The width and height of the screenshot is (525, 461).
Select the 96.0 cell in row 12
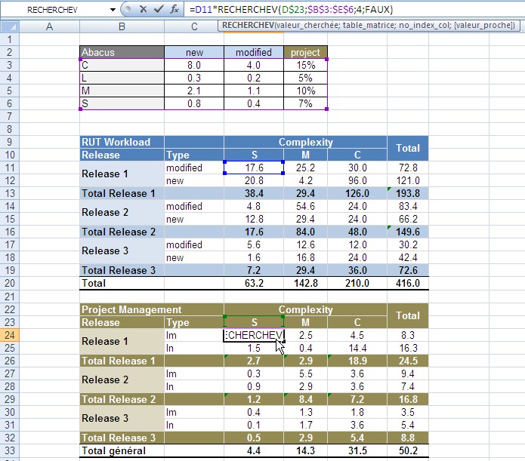click(357, 180)
